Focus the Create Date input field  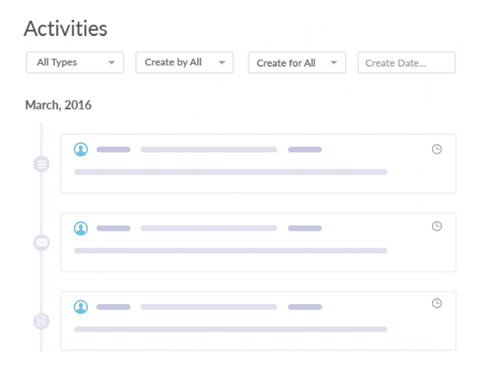(406, 63)
